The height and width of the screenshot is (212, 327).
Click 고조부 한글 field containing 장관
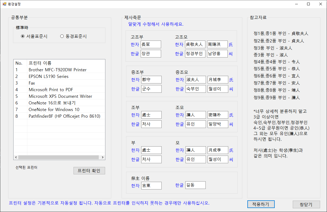(x=151, y=54)
